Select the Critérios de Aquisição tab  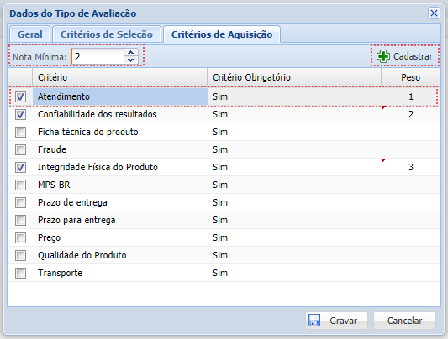click(x=222, y=34)
